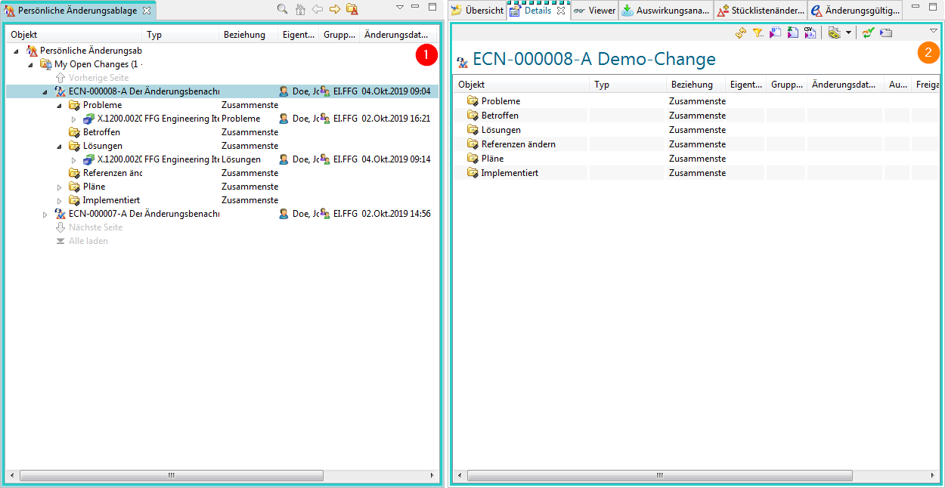Click the refresh icon in Details toolbar
This screenshot has height=488, width=945.
[x=741, y=33]
